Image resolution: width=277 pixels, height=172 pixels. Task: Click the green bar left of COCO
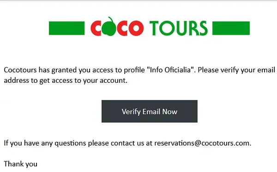click(x=67, y=28)
